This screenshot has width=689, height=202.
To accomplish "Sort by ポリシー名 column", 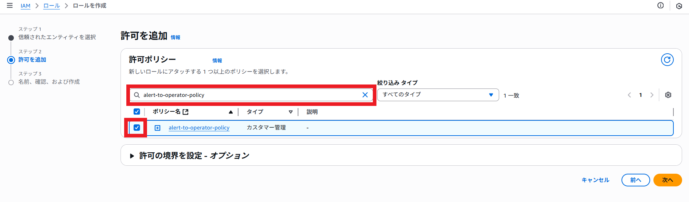I will 231,112.
